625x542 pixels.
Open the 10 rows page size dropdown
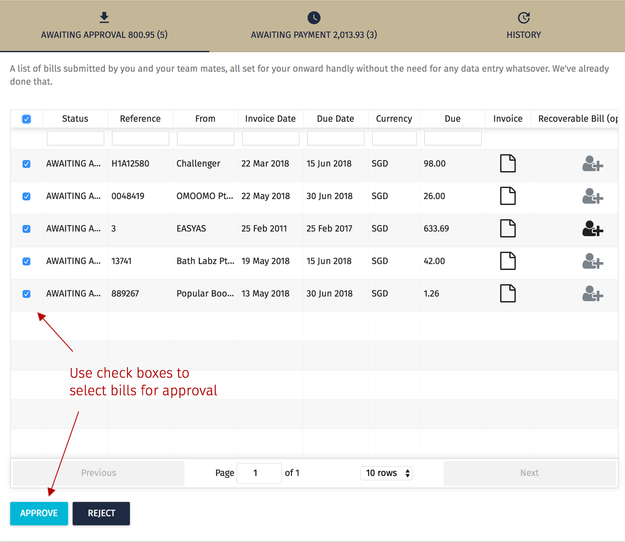(386, 473)
